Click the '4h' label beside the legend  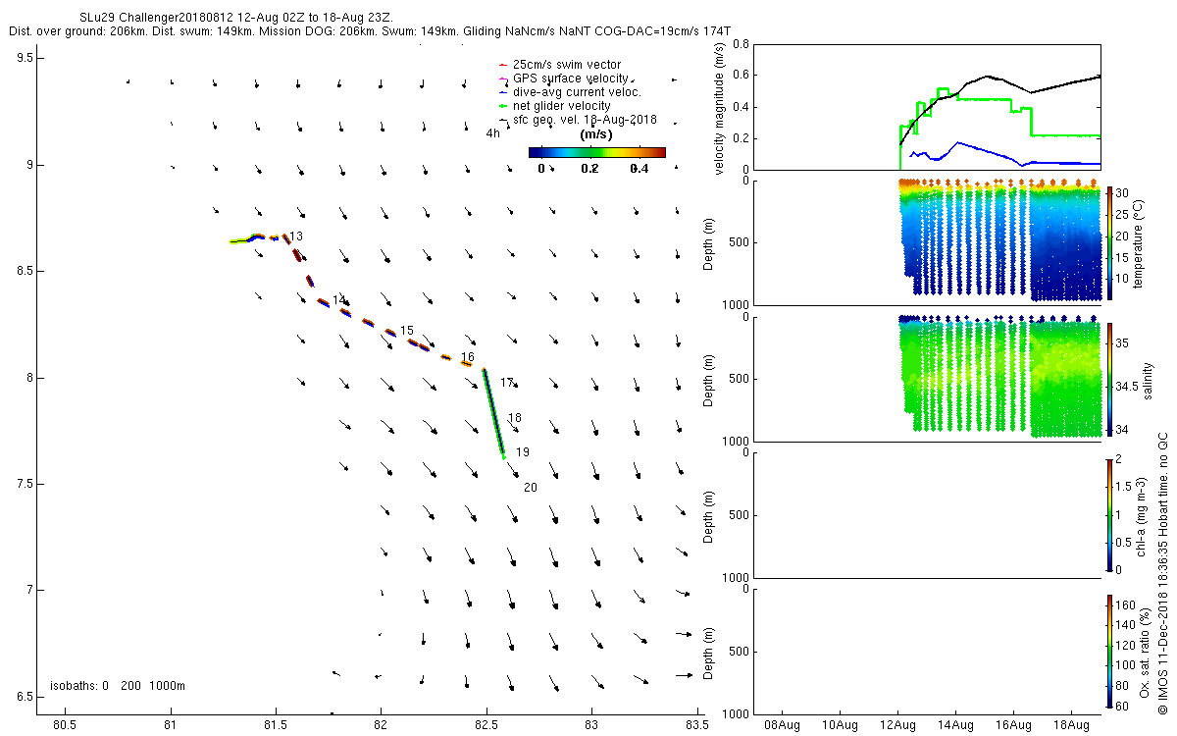[493, 132]
